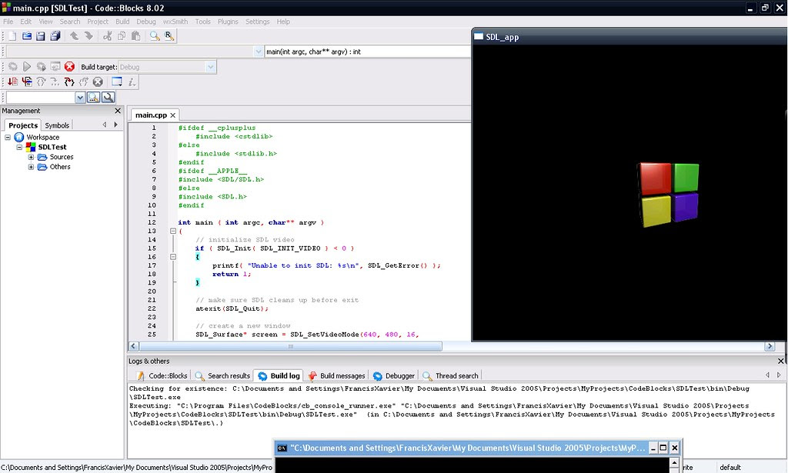Click the Copy icon
The width and height of the screenshot is (788, 473).
click(122, 36)
